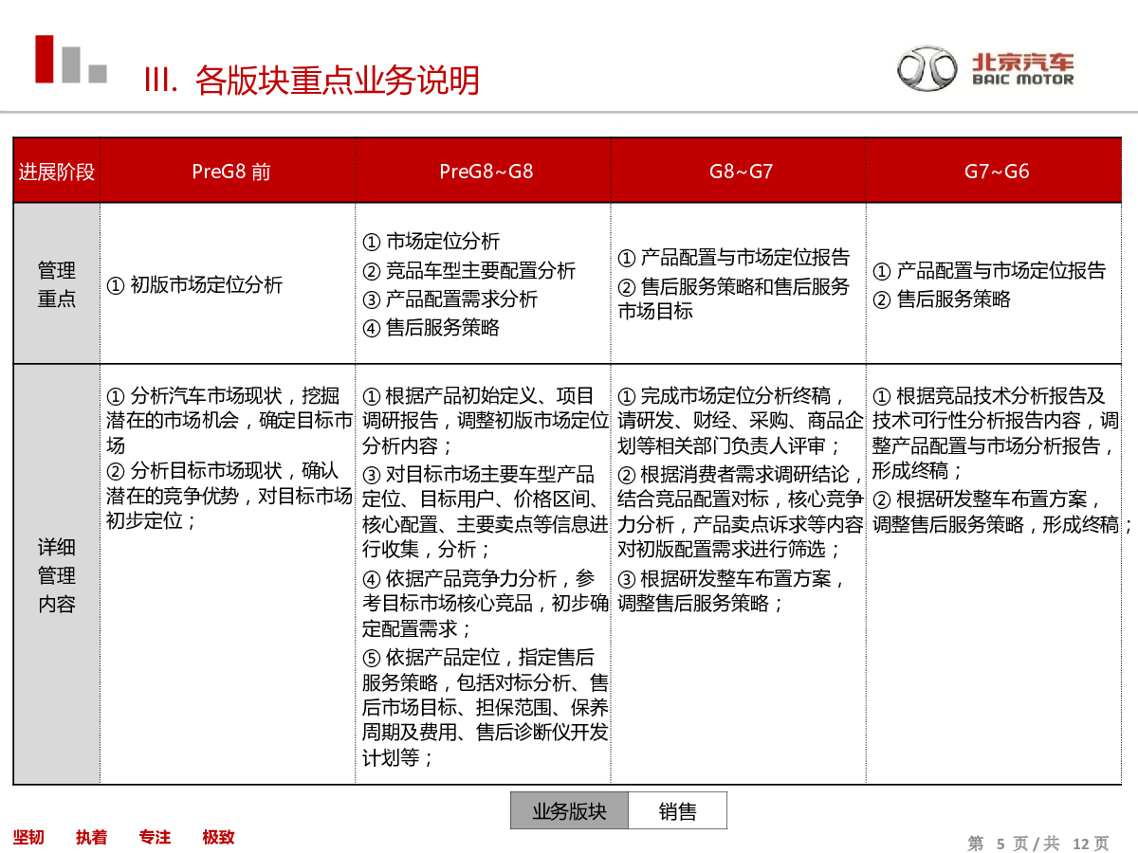Select the G7~G6 column header

[x=996, y=172]
